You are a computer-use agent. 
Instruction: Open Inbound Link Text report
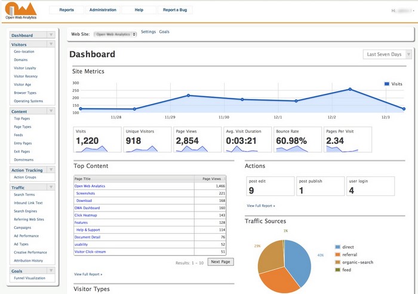click(x=28, y=203)
